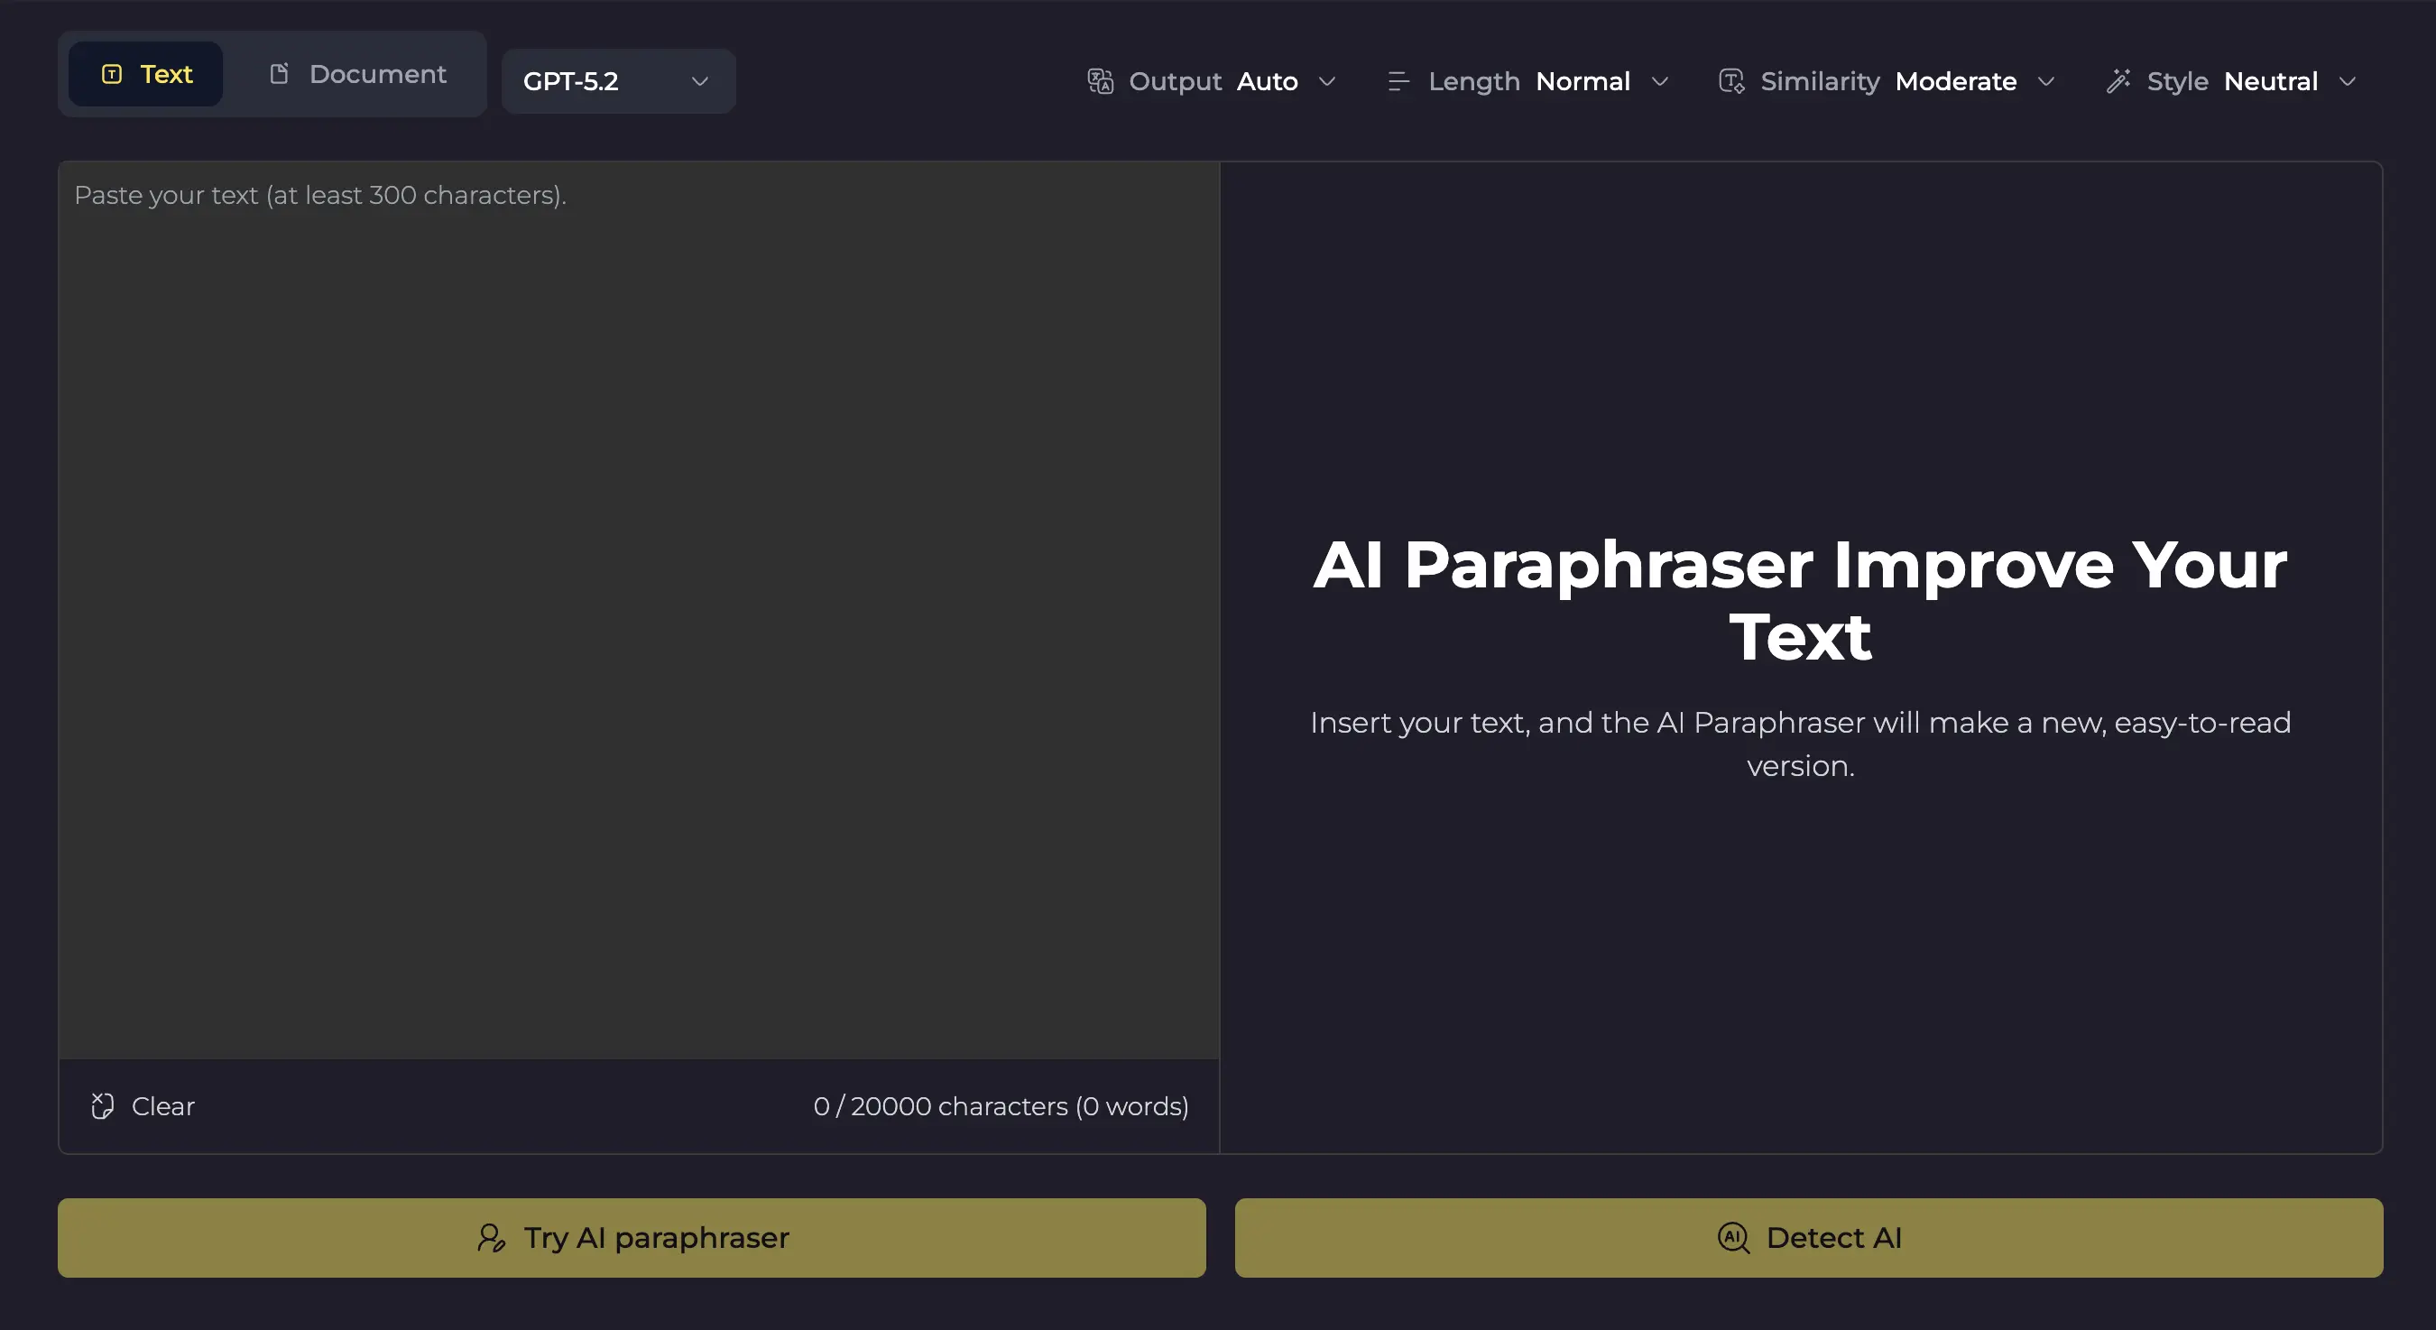Click the Clear text link
This screenshot has width=2436, height=1330.
(162, 1106)
